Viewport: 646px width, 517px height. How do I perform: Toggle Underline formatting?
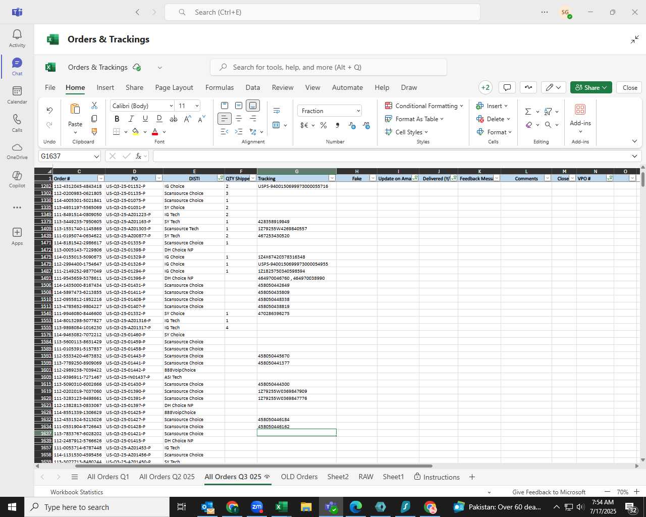[x=145, y=119]
